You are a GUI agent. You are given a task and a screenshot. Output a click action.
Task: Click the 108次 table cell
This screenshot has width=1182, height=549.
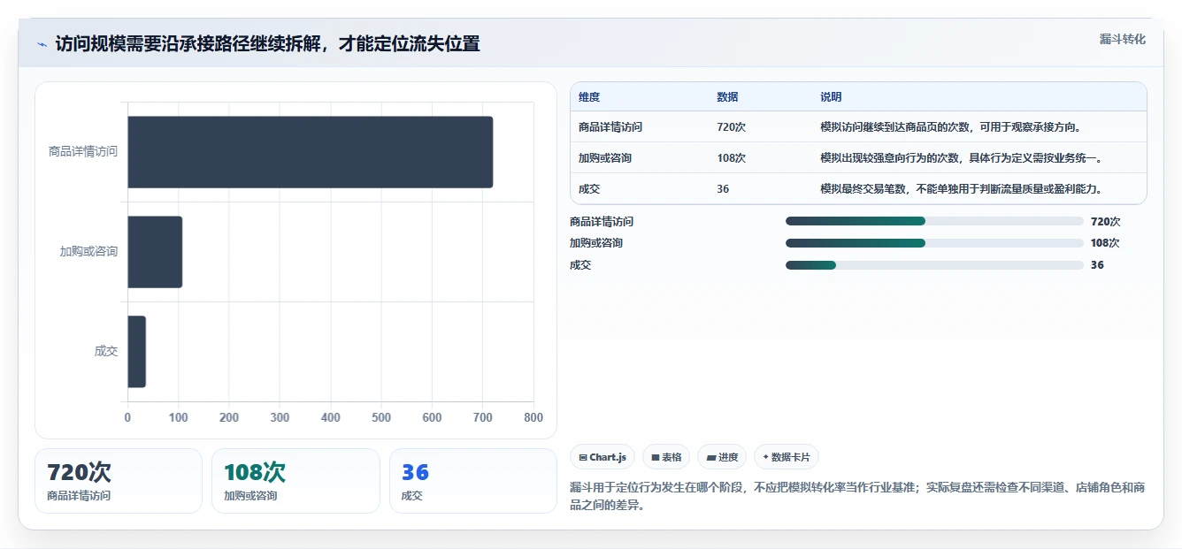tap(732, 158)
